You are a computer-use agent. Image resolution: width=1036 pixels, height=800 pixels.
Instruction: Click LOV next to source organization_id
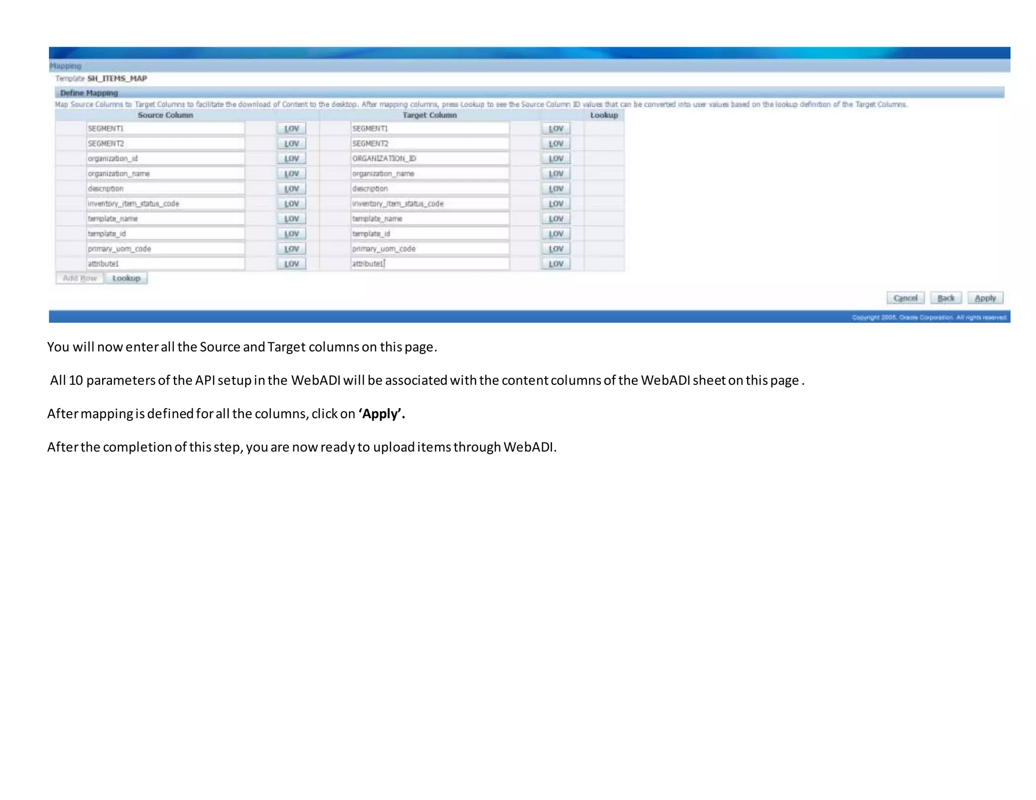pos(291,158)
